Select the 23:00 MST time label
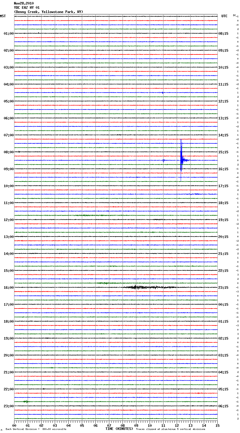The height and width of the screenshot is (433, 240). (x=9, y=406)
